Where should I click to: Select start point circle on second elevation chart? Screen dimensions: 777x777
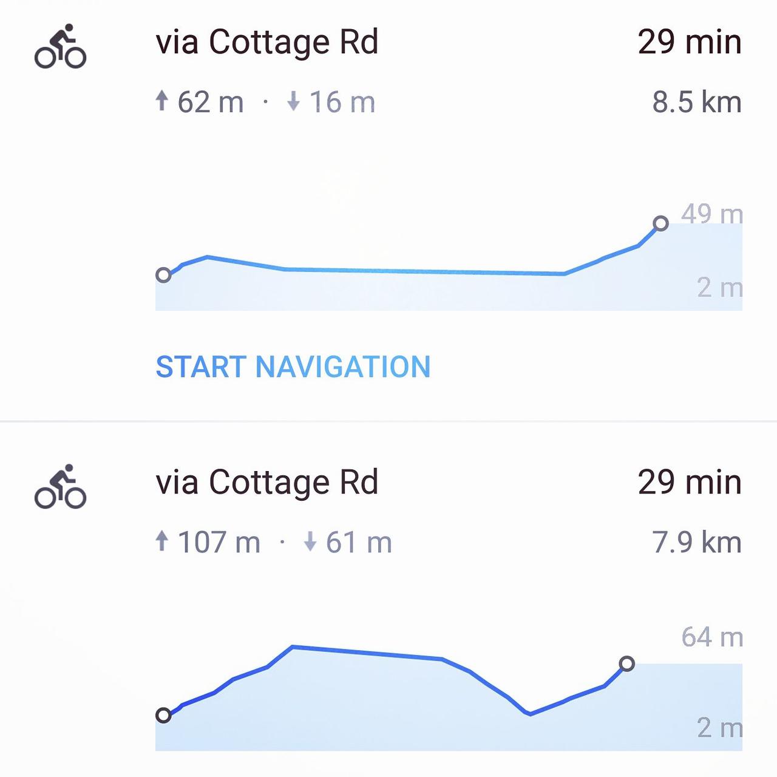point(163,715)
